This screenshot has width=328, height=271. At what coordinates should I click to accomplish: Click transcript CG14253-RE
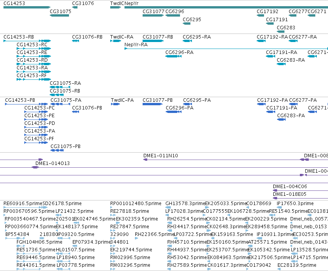(34, 56)
